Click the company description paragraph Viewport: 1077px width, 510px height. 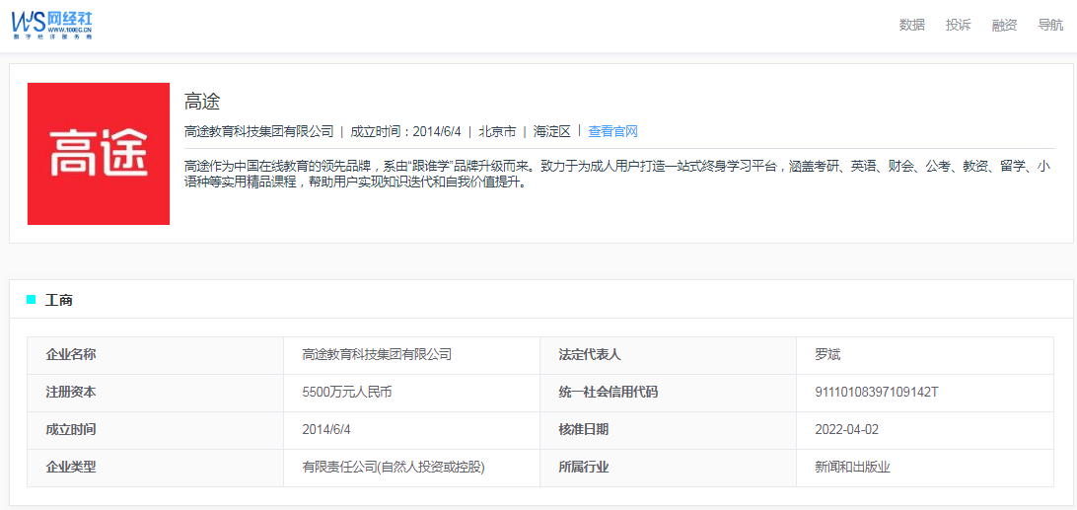coord(617,176)
